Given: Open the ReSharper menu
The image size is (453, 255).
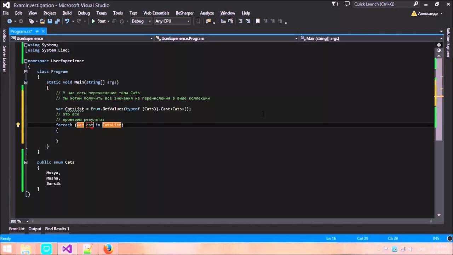Looking at the screenshot, I should coord(185,13).
